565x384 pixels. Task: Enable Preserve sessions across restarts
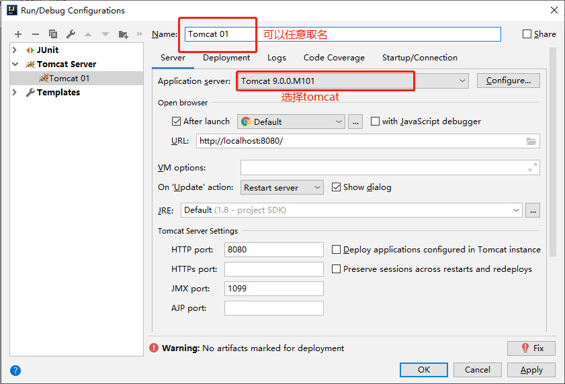pos(336,269)
